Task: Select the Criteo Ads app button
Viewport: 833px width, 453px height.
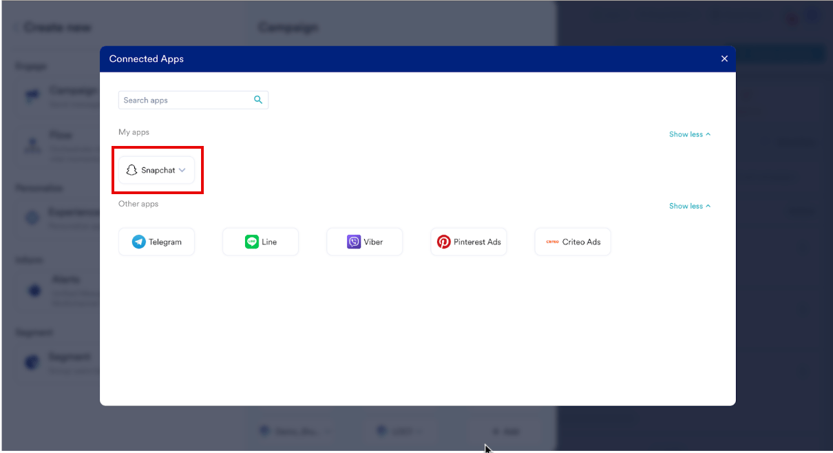Action: 573,242
